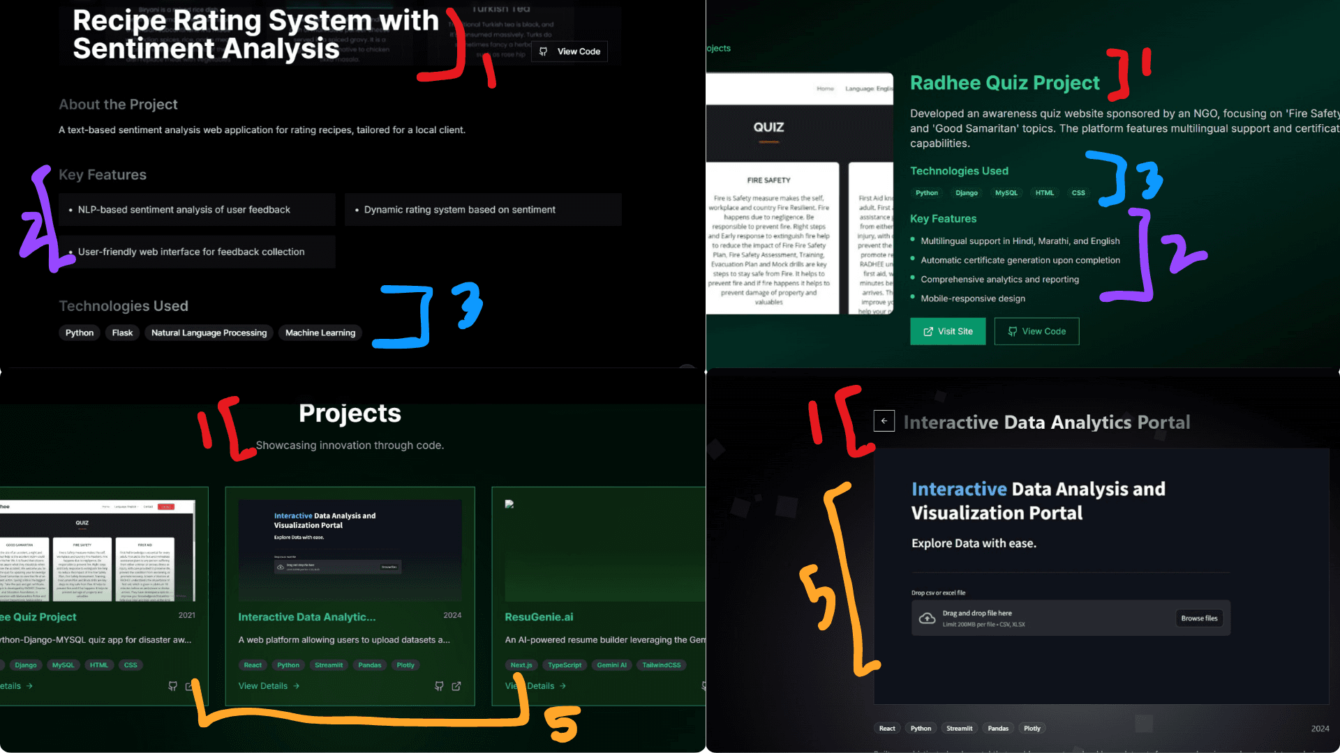Open ResuGenie.ai card title
1340x753 pixels.
pyautogui.click(x=539, y=617)
